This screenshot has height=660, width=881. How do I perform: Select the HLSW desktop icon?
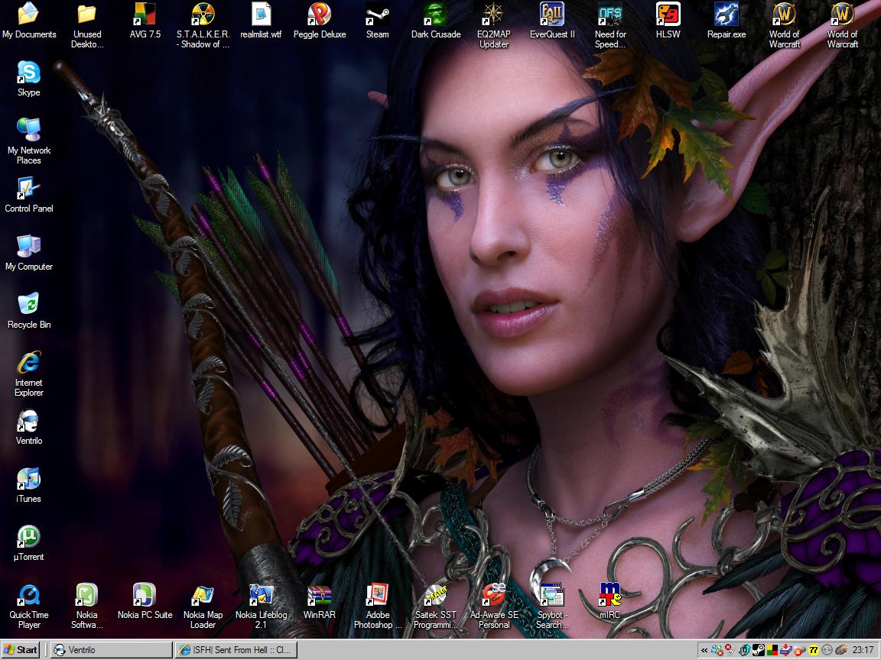[x=668, y=21]
